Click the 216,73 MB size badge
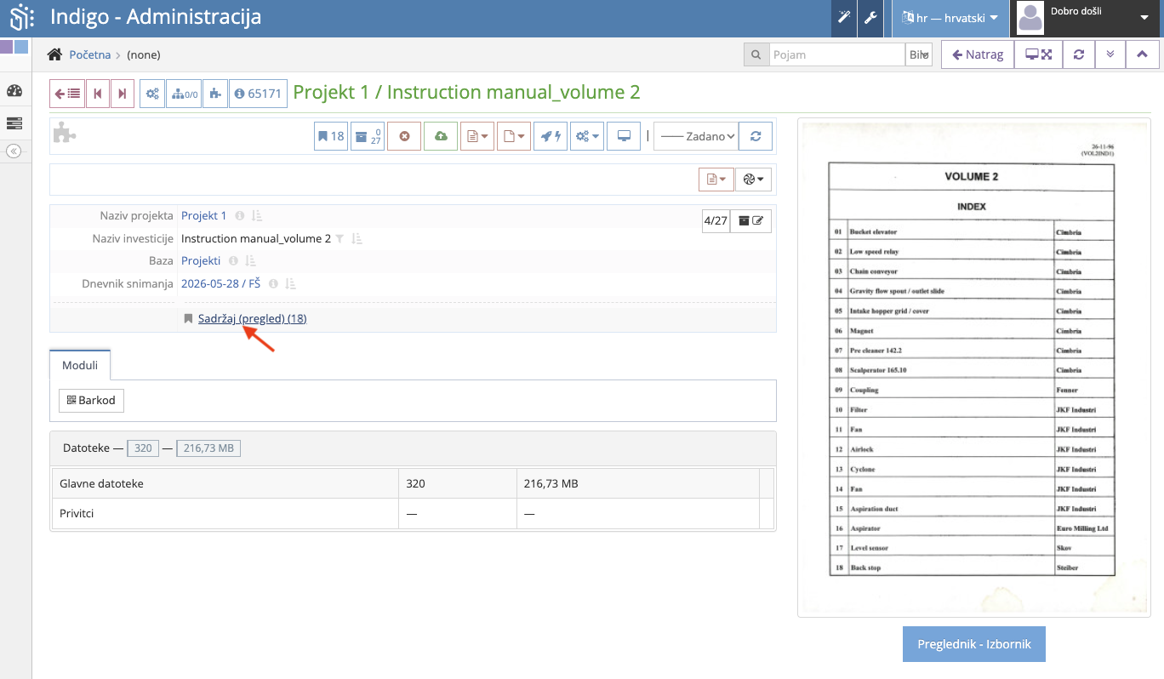Screen dimensions: 1164x679 208,448
